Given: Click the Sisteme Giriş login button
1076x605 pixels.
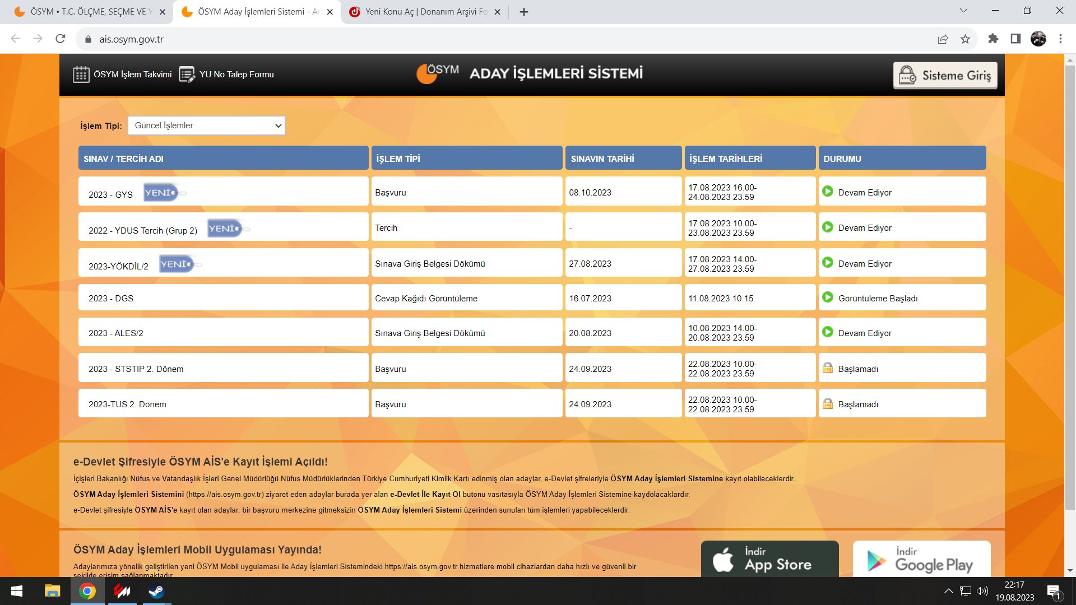Looking at the screenshot, I should (x=945, y=76).
